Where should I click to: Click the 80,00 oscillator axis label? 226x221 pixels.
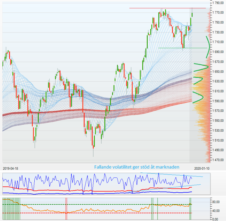point(216,202)
